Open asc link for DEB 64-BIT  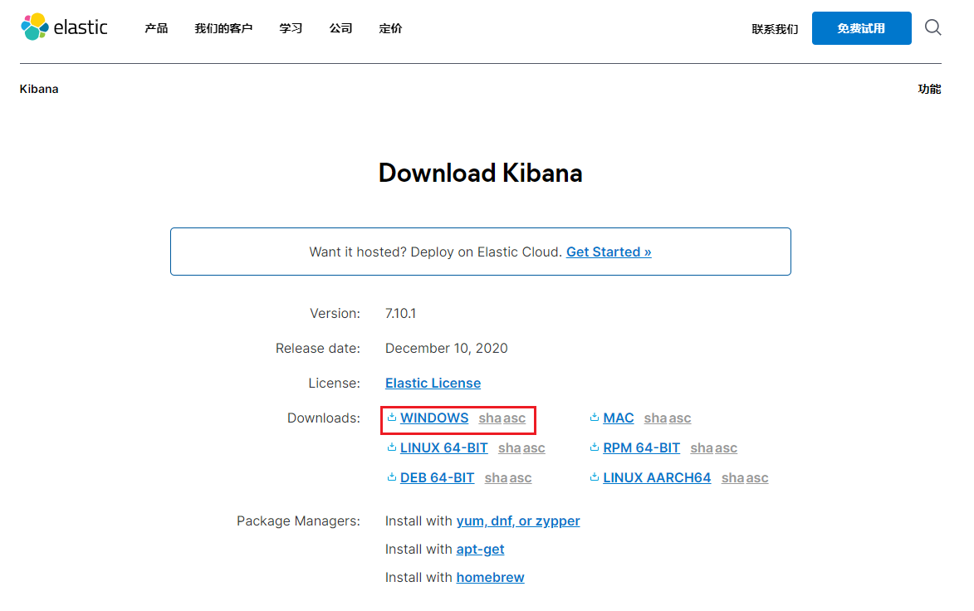(521, 478)
